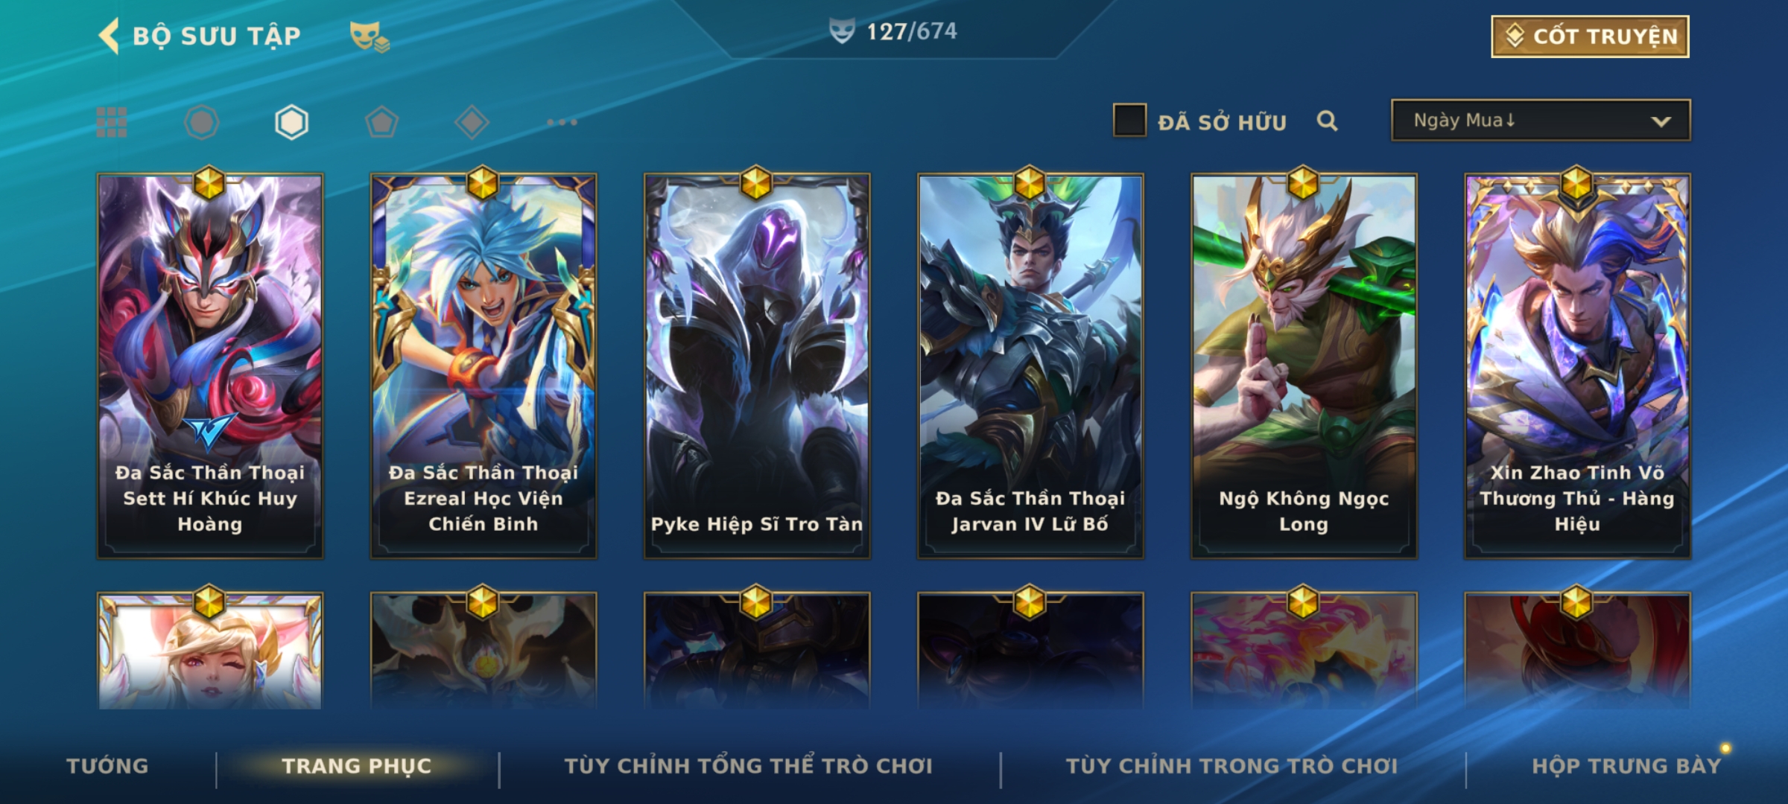Select the pentagon rarity filter icon
The width and height of the screenshot is (1788, 804).
pyautogui.click(x=381, y=122)
